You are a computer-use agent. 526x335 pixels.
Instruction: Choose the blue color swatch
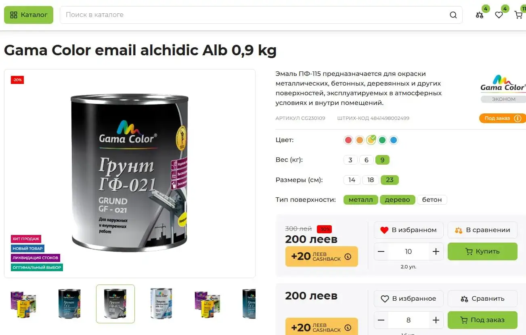tap(394, 140)
